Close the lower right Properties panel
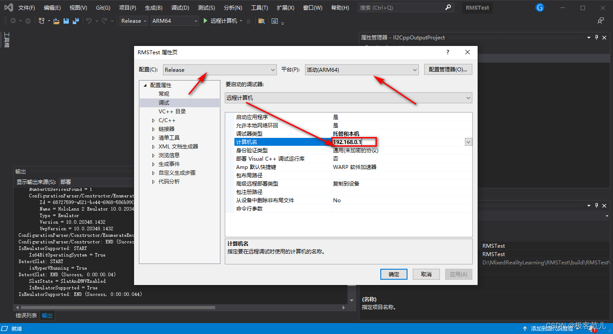Image resolution: width=613 pixels, height=334 pixels. pos(604,206)
